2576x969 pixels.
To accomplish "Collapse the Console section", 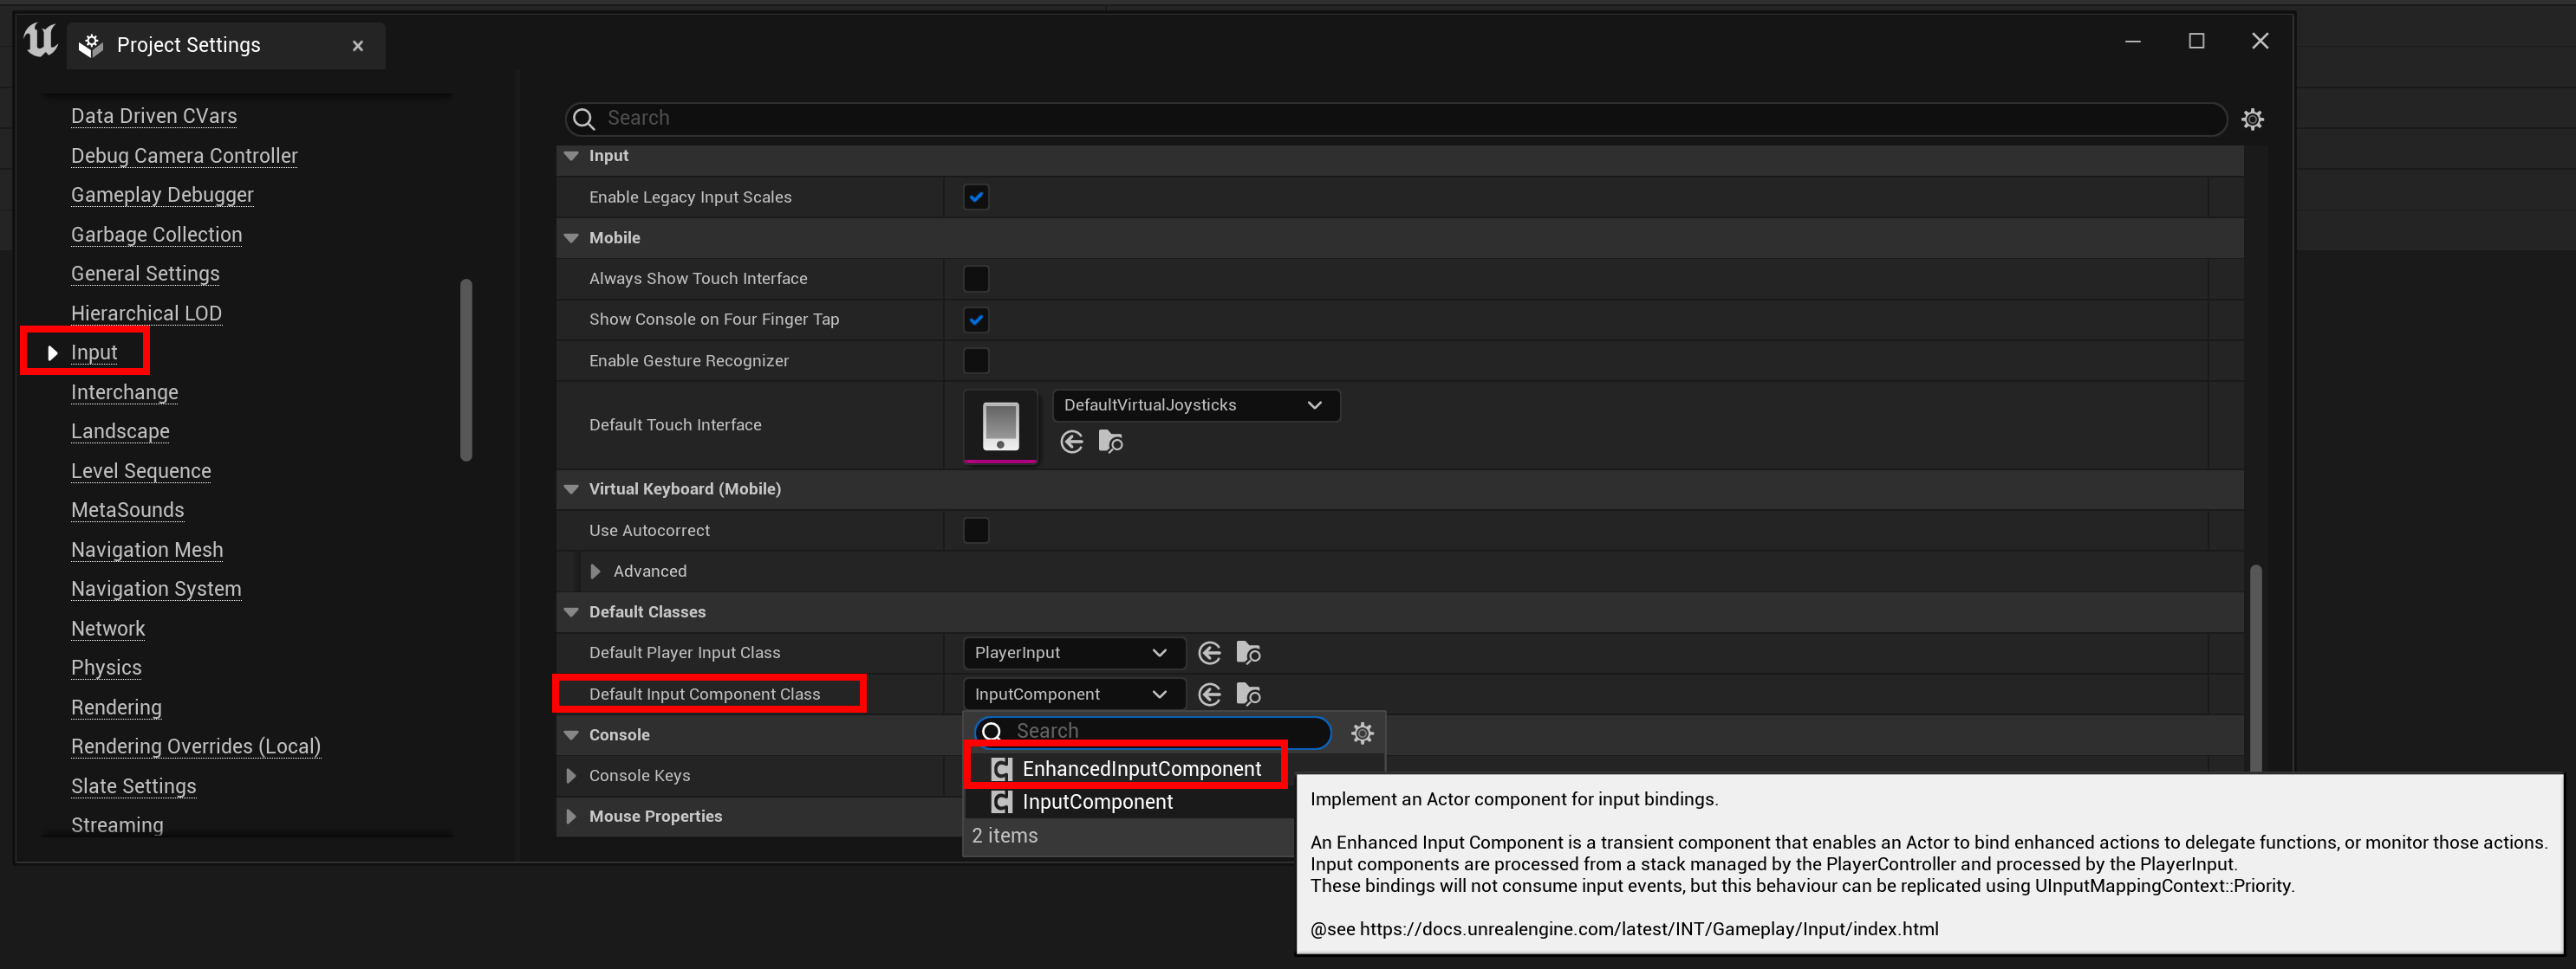I will coord(571,734).
